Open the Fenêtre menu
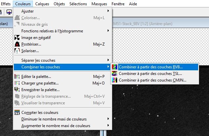The width and height of the screenshot is (209, 136). coord(118,4)
